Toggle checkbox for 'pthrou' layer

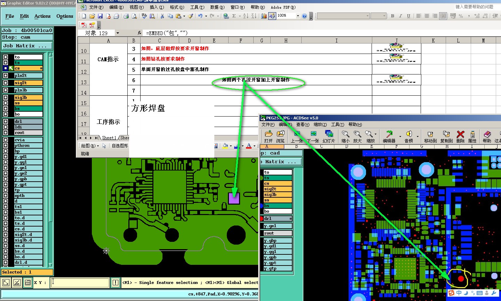[x=6, y=145]
